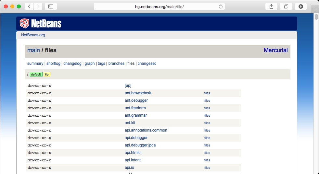Click files link for api.debugger.jpda

(207, 145)
